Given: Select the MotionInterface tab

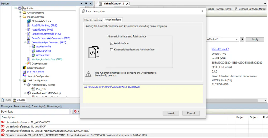Looking at the screenshot, I should click(x=113, y=20).
